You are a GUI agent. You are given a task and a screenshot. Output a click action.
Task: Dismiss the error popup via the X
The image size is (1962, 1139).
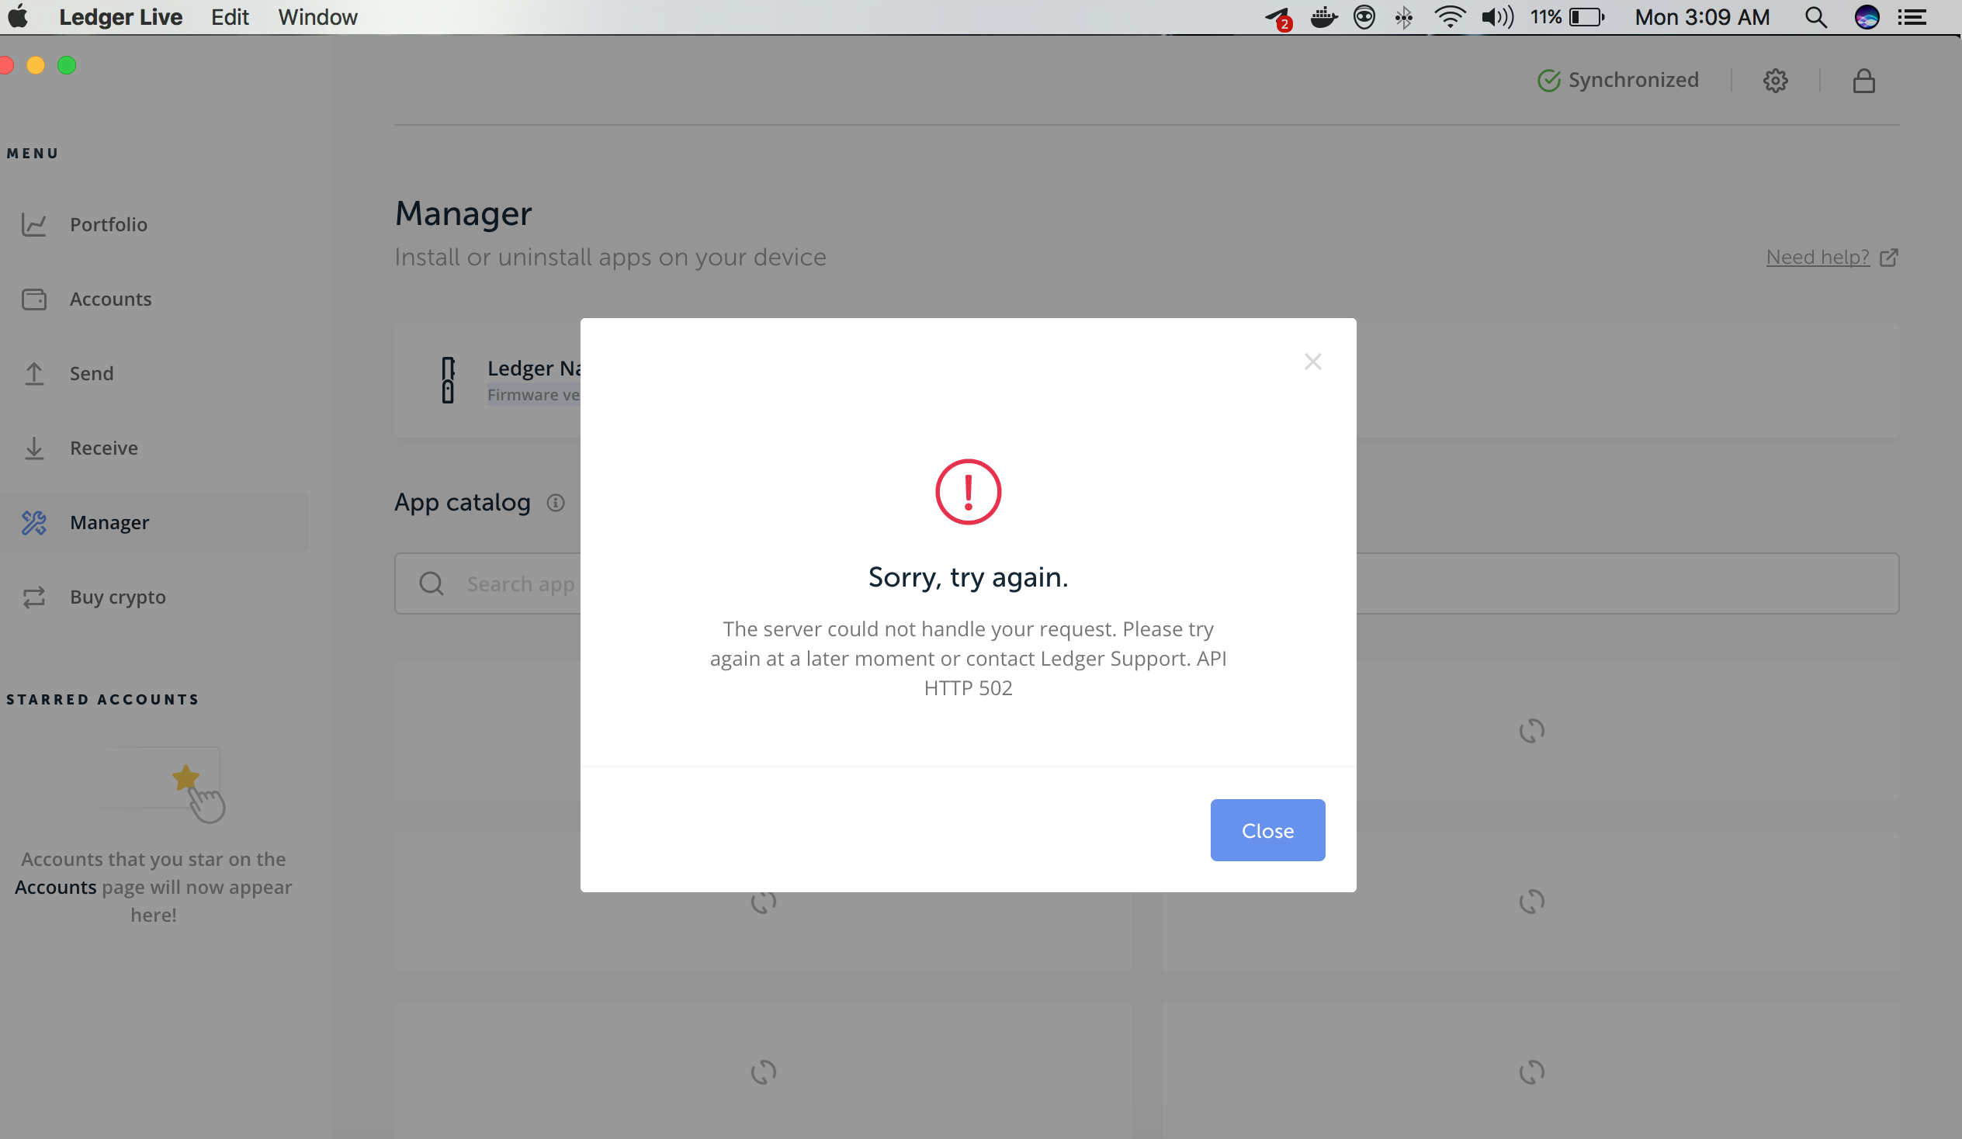pyautogui.click(x=1312, y=362)
